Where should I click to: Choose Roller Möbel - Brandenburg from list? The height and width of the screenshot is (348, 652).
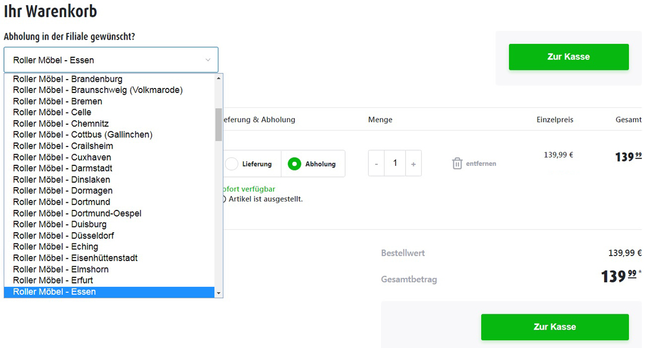point(109,79)
